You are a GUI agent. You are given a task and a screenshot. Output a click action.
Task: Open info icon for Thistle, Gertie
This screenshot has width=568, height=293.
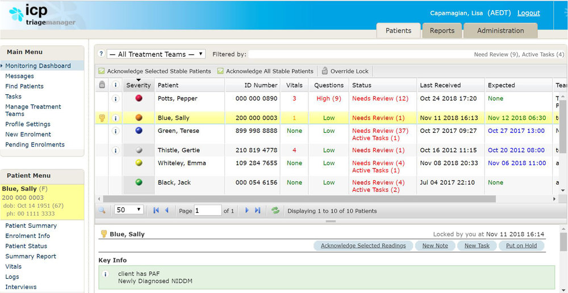coord(115,150)
